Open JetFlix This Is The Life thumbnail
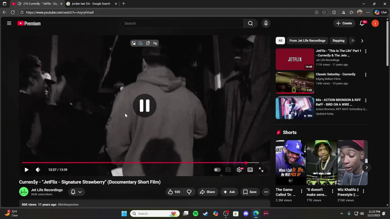The height and width of the screenshot is (219, 390). click(295, 59)
